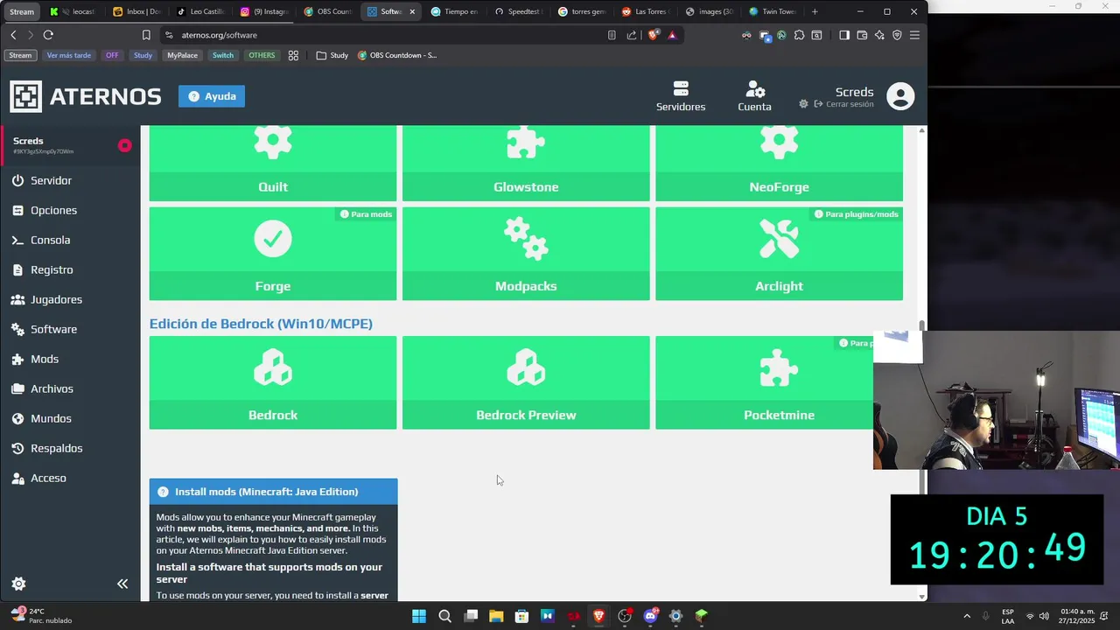
Task: Click the Install mods article header
Action: tap(273, 492)
